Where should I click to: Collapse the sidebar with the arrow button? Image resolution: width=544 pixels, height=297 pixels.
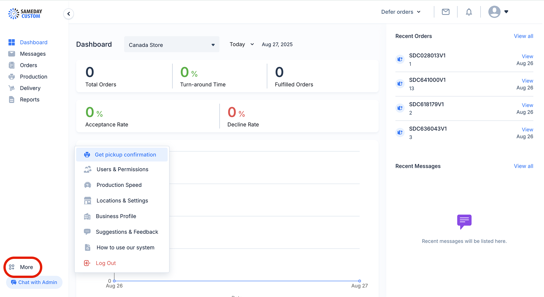[x=69, y=14]
